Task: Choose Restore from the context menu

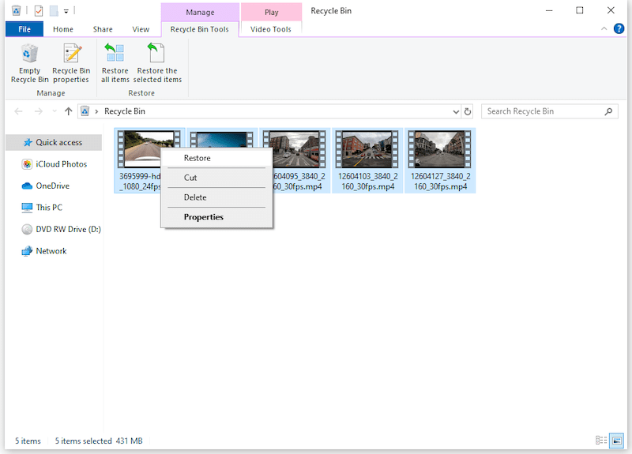Action: coord(216,158)
